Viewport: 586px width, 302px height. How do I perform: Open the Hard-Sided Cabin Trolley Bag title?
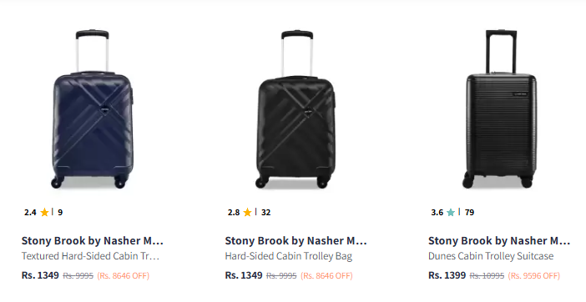click(x=289, y=256)
